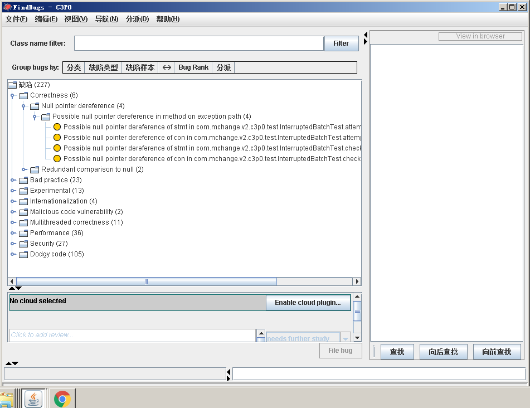
Task: Open the needs further study dropdown
Action: pos(345,338)
